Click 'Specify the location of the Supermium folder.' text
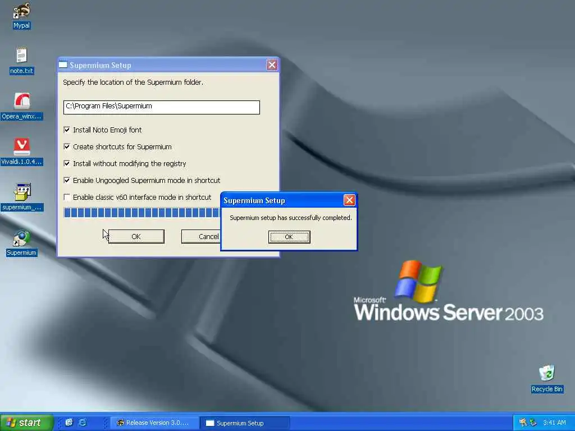 133,82
